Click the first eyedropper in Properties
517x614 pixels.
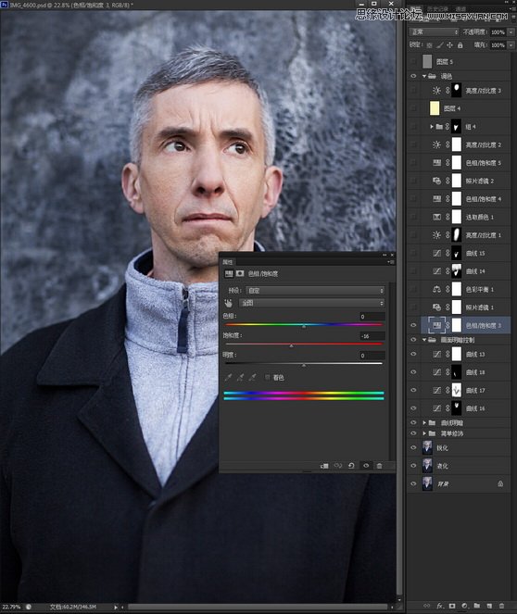(228, 377)
